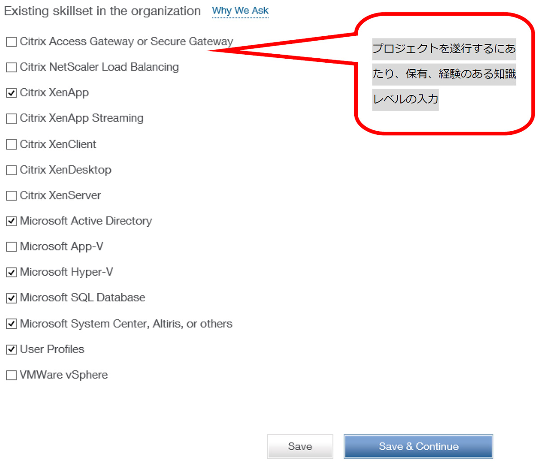Click the Microsoft Hyper-V label text
Screen dimensions: 538x461
coord(66,272)
